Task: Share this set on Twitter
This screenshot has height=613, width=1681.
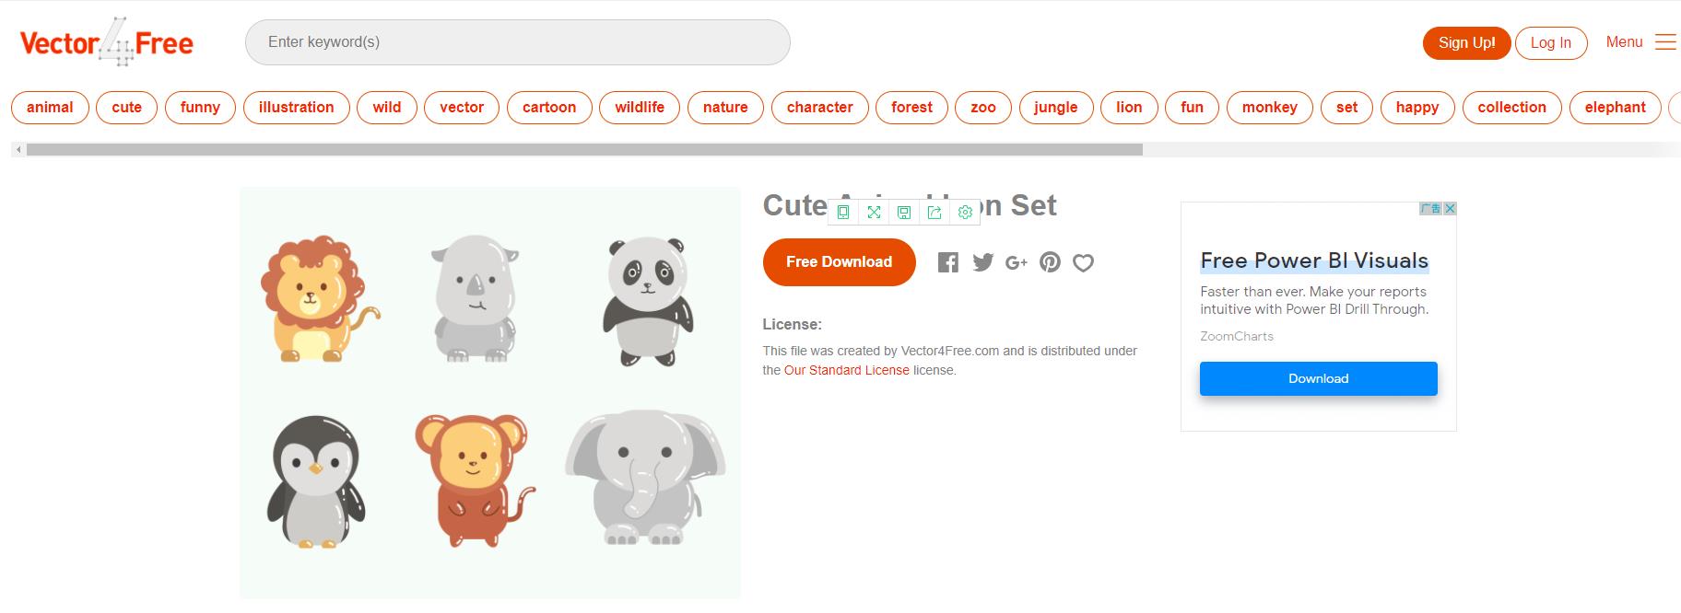Action: point(982,262)
